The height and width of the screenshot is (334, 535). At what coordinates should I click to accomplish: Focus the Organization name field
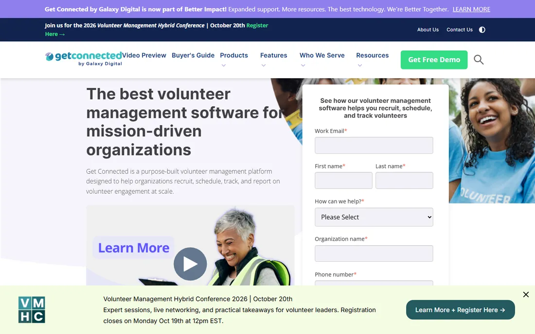pos(374,253)
